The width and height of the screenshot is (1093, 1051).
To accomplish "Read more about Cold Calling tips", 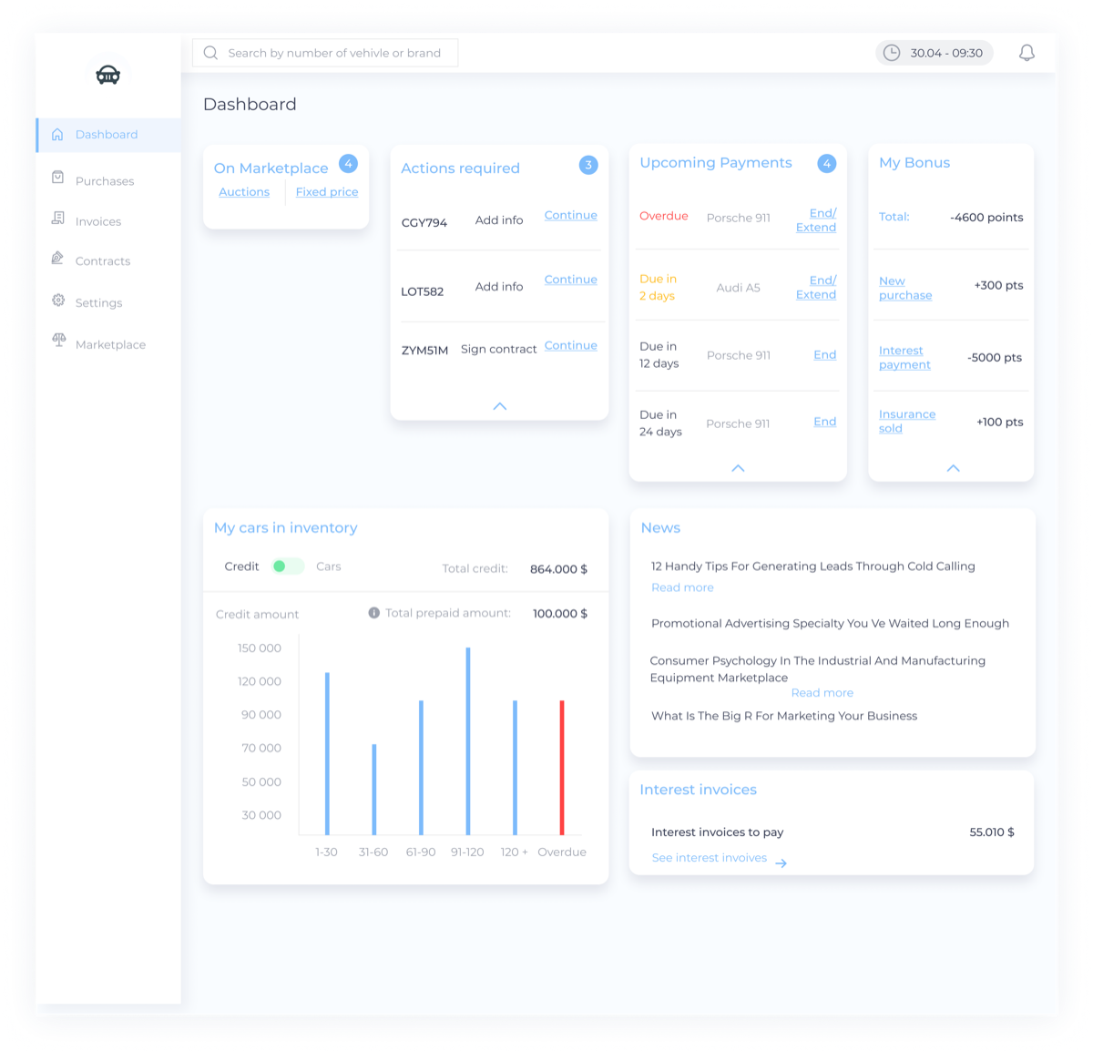I will coord(682,587).
